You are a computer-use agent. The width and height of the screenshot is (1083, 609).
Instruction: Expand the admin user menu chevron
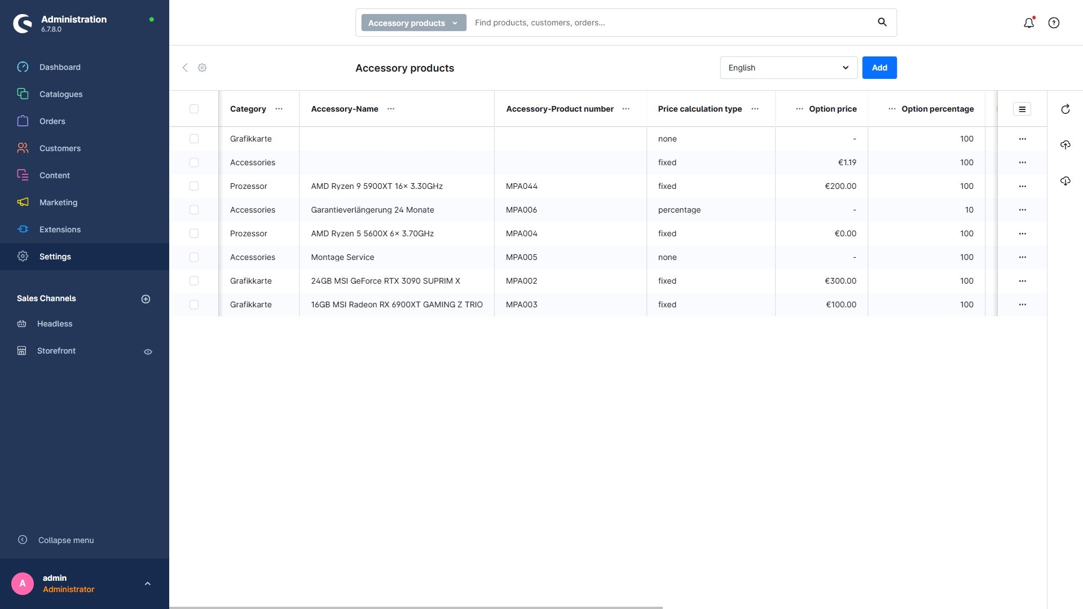coord(147,584)
